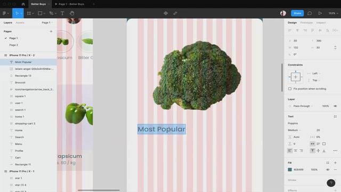341x192 pixels.
Task: Open Move tool options dropdown arrow
Action: click(21, 13)
